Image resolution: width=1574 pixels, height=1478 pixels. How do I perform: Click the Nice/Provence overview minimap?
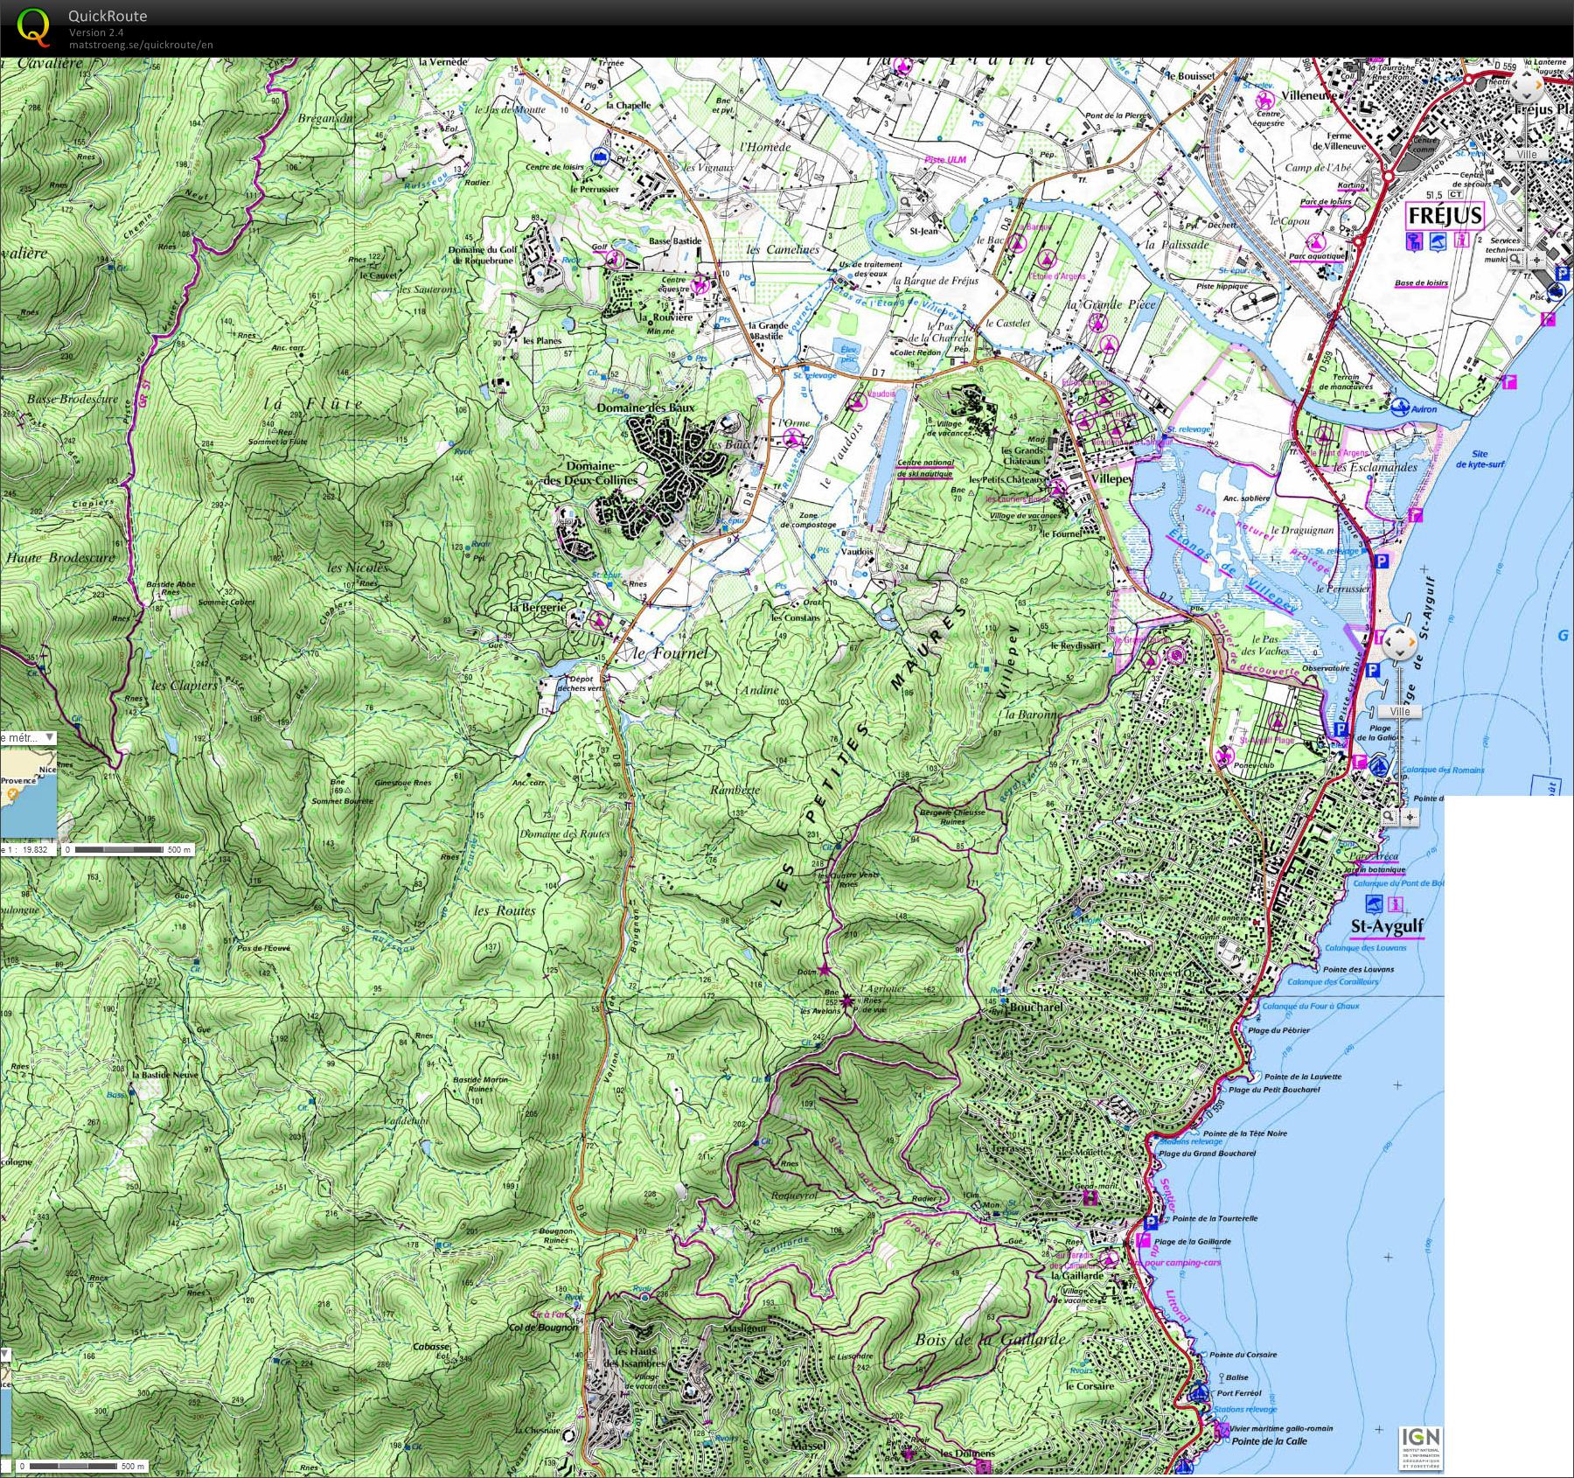(28, 792)
